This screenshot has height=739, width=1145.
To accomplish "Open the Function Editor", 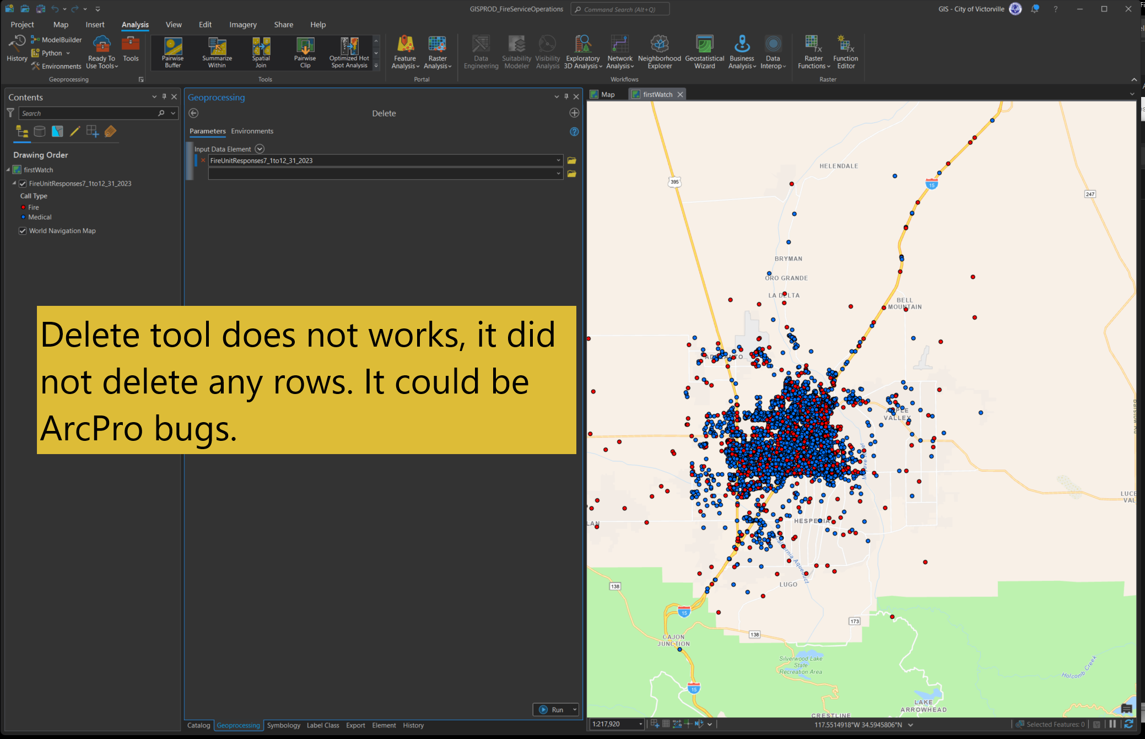I will pyautogui.click(x=845, y=52).
